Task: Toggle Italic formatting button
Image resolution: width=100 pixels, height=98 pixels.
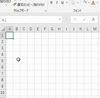Action: pos(57,3)
